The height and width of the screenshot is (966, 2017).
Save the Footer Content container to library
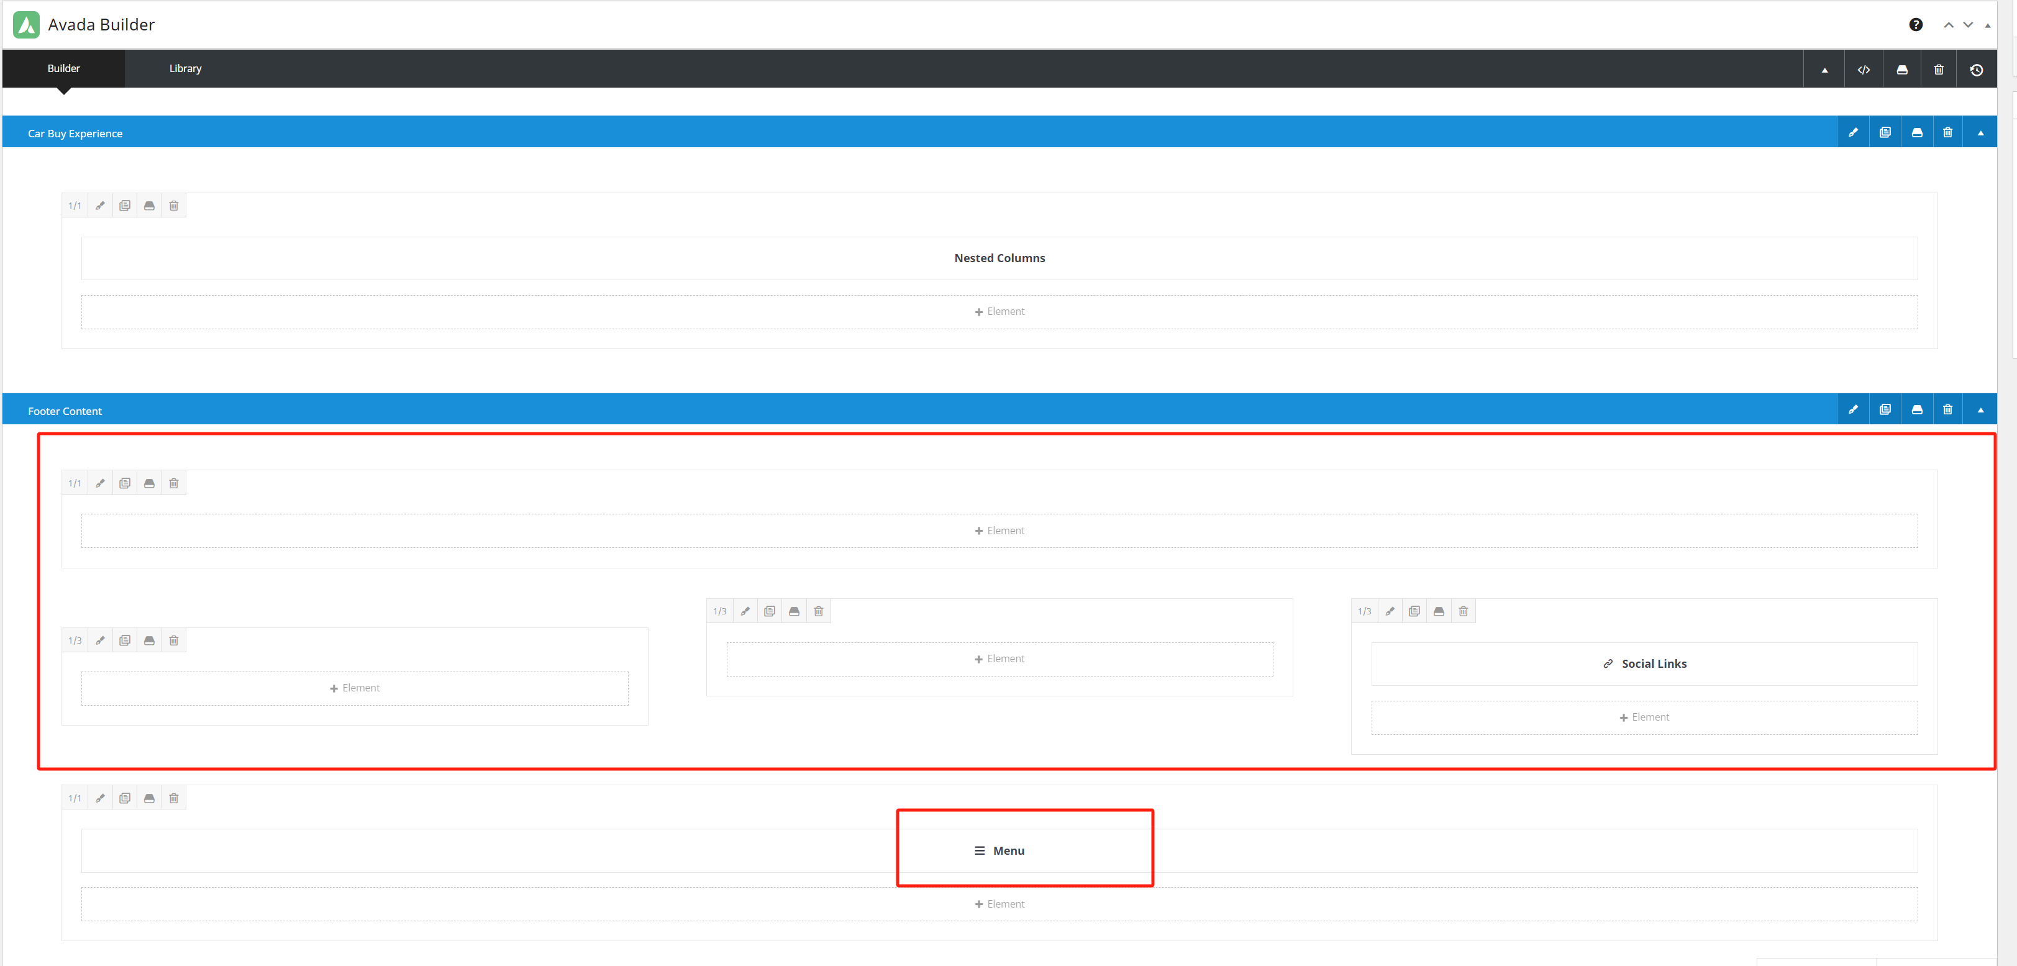[x=1916, y=409]
